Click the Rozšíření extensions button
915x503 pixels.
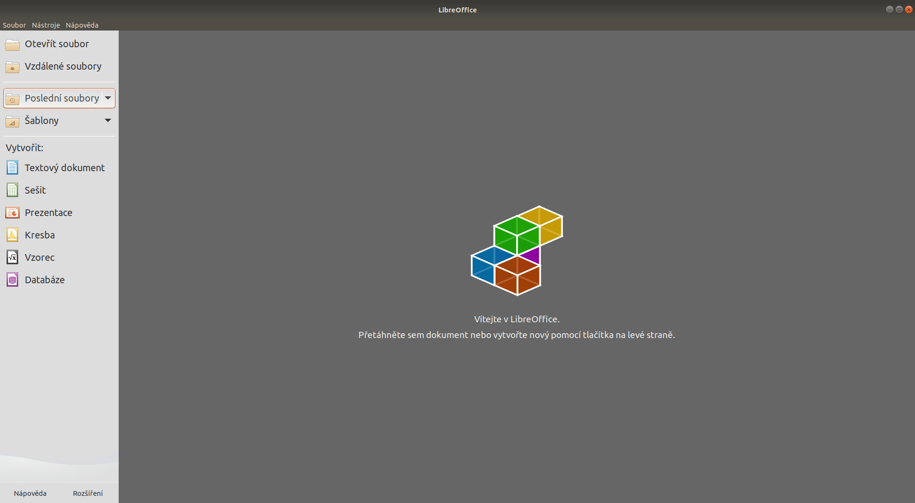click(88, 493)
